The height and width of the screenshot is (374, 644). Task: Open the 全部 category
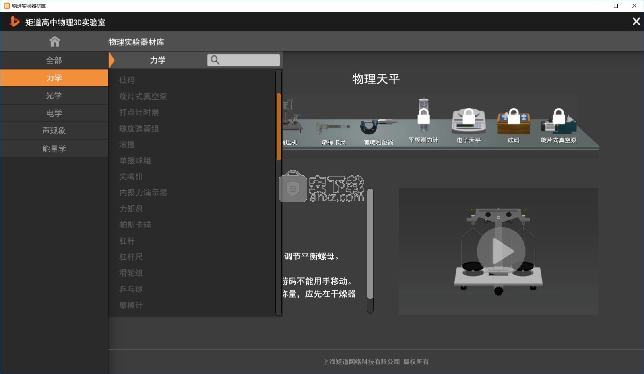point(54,60)
